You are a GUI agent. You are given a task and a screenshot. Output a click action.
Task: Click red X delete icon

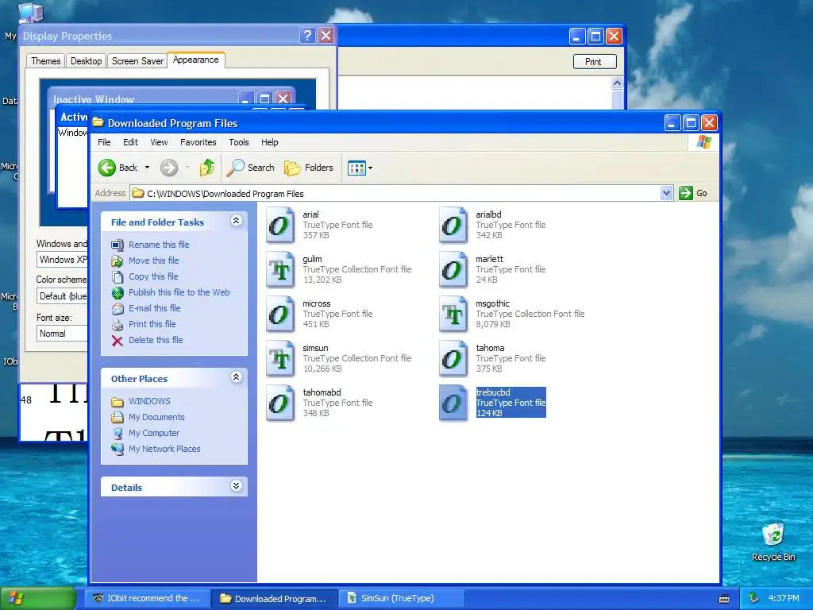[118, 341]
